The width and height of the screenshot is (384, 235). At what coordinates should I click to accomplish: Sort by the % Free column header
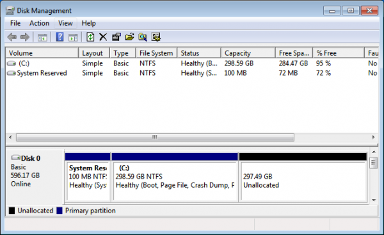pyautogui.click(x=339, y=53)
